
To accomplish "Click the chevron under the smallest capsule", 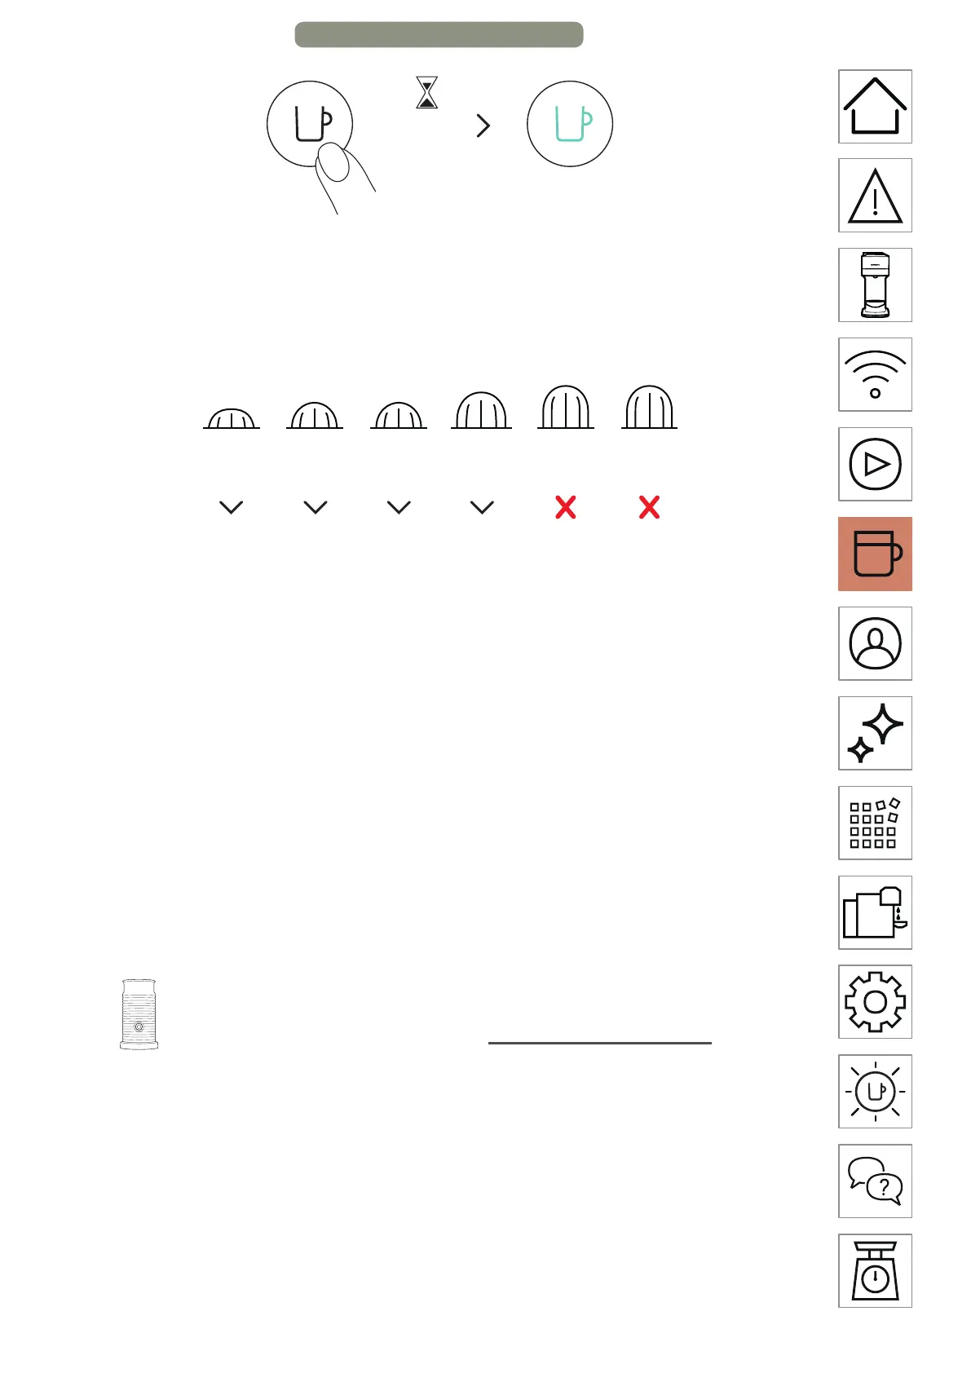I will point(232,507).
